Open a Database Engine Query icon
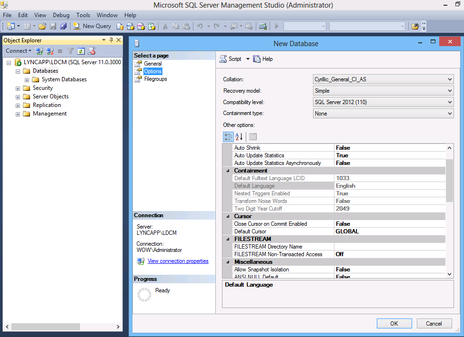The image size is (464, 337). [120, 26]
